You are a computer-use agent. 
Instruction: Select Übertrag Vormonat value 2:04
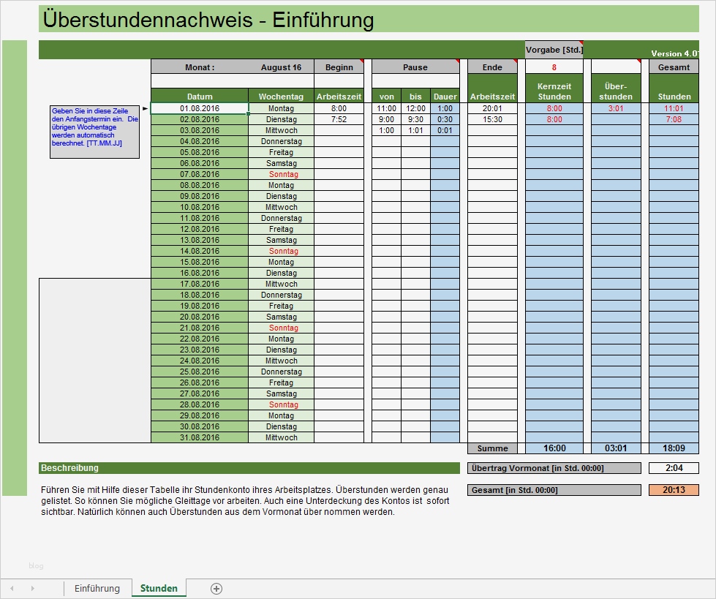pyautogui.click(x=674, y=468)
